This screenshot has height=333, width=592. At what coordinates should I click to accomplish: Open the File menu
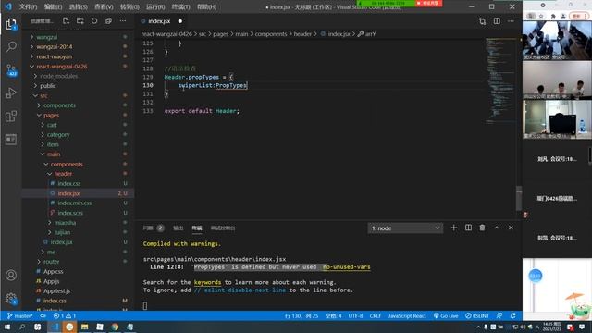tap(28, 6)
